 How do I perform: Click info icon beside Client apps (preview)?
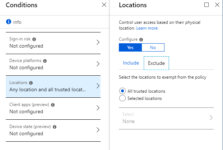53,105
